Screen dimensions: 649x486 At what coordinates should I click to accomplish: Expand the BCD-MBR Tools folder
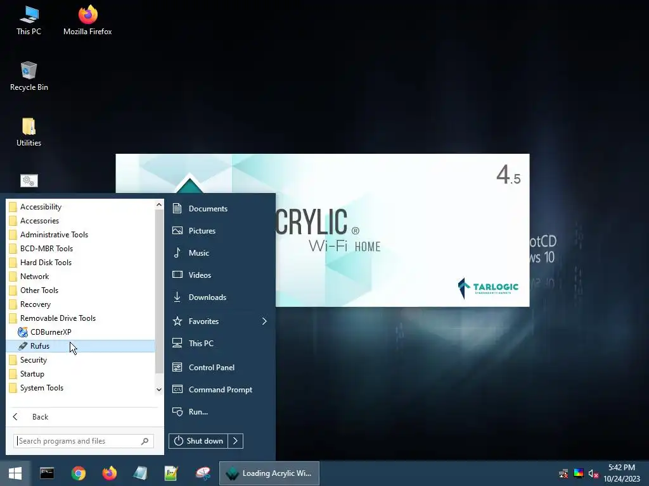coord(80,248)
